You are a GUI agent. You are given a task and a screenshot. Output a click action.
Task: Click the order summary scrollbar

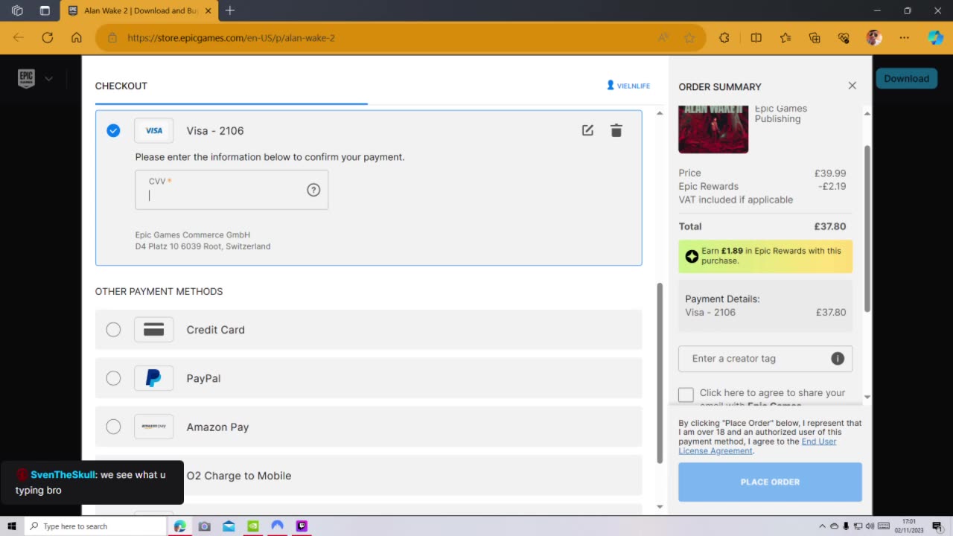867,229
